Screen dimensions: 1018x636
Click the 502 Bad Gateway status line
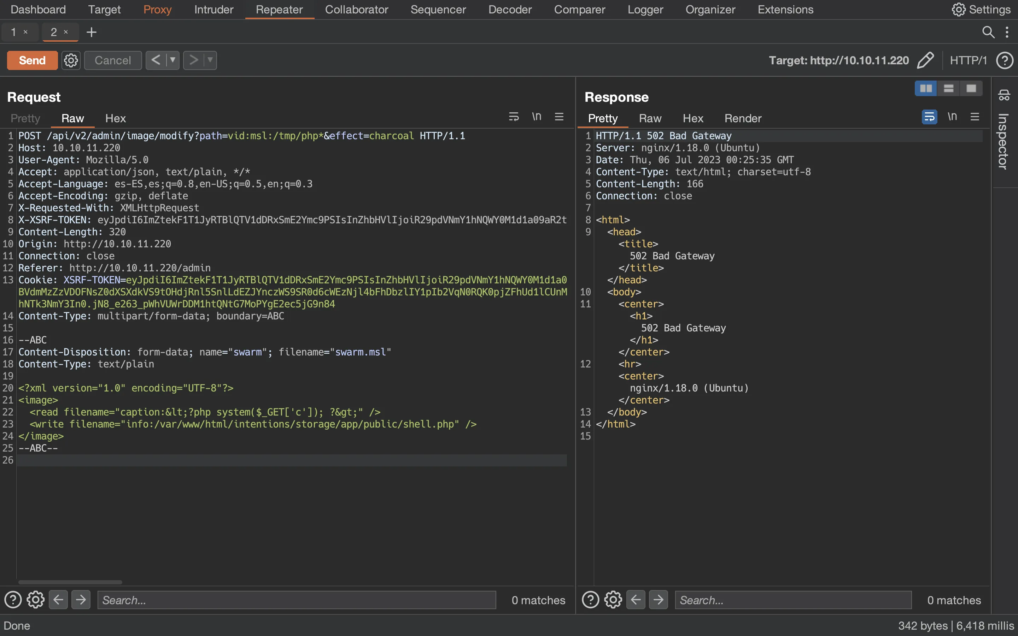coord(663,136)
